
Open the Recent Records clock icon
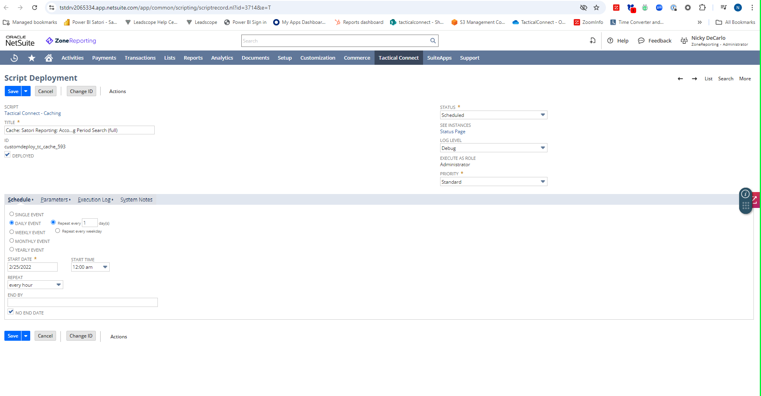pos(14,58)
